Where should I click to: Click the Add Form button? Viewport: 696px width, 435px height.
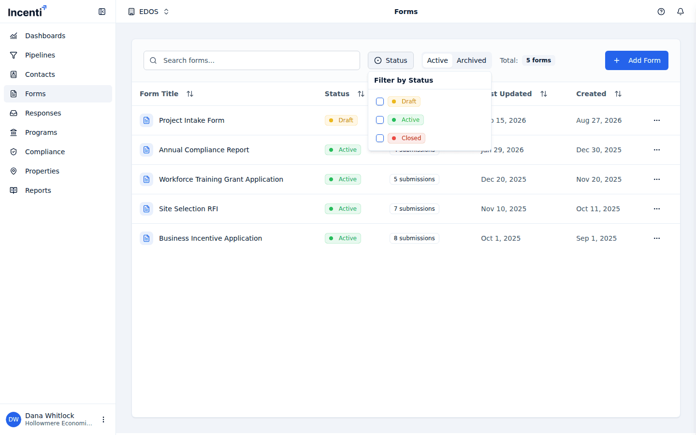click(637, 60)
